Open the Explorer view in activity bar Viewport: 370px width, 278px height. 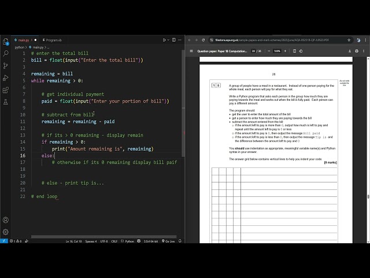coord(6,42)
